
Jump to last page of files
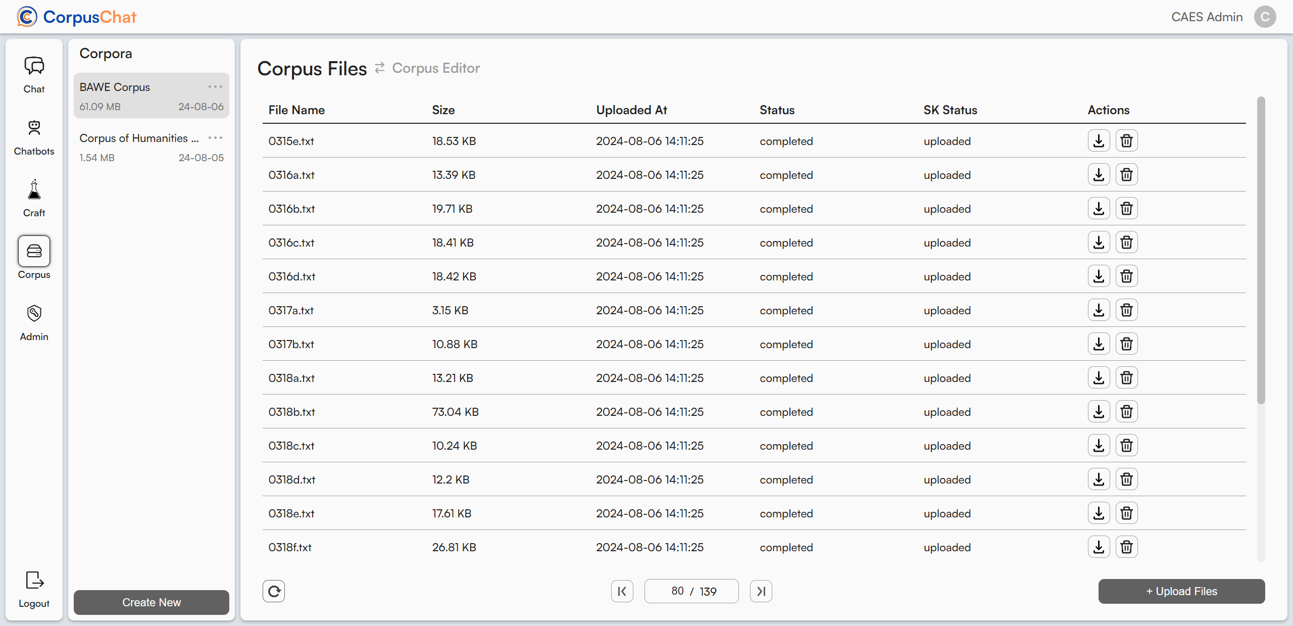coord(761,591)
